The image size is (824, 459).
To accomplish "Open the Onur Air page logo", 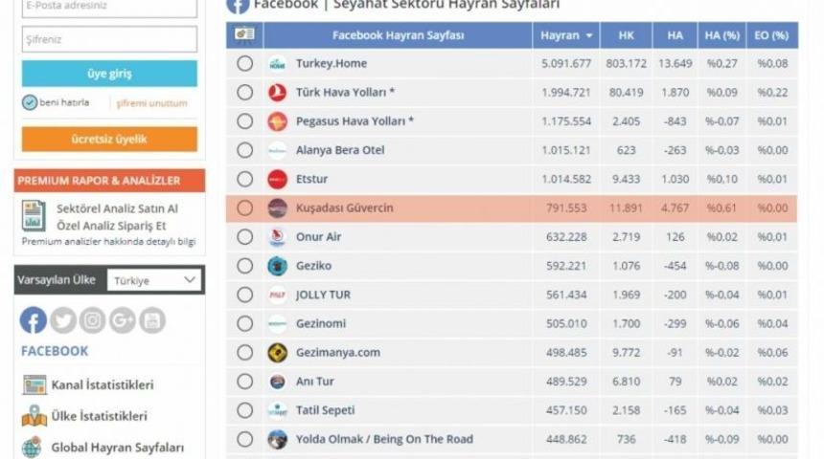I will pyautogui.click(x=277, y=237).
